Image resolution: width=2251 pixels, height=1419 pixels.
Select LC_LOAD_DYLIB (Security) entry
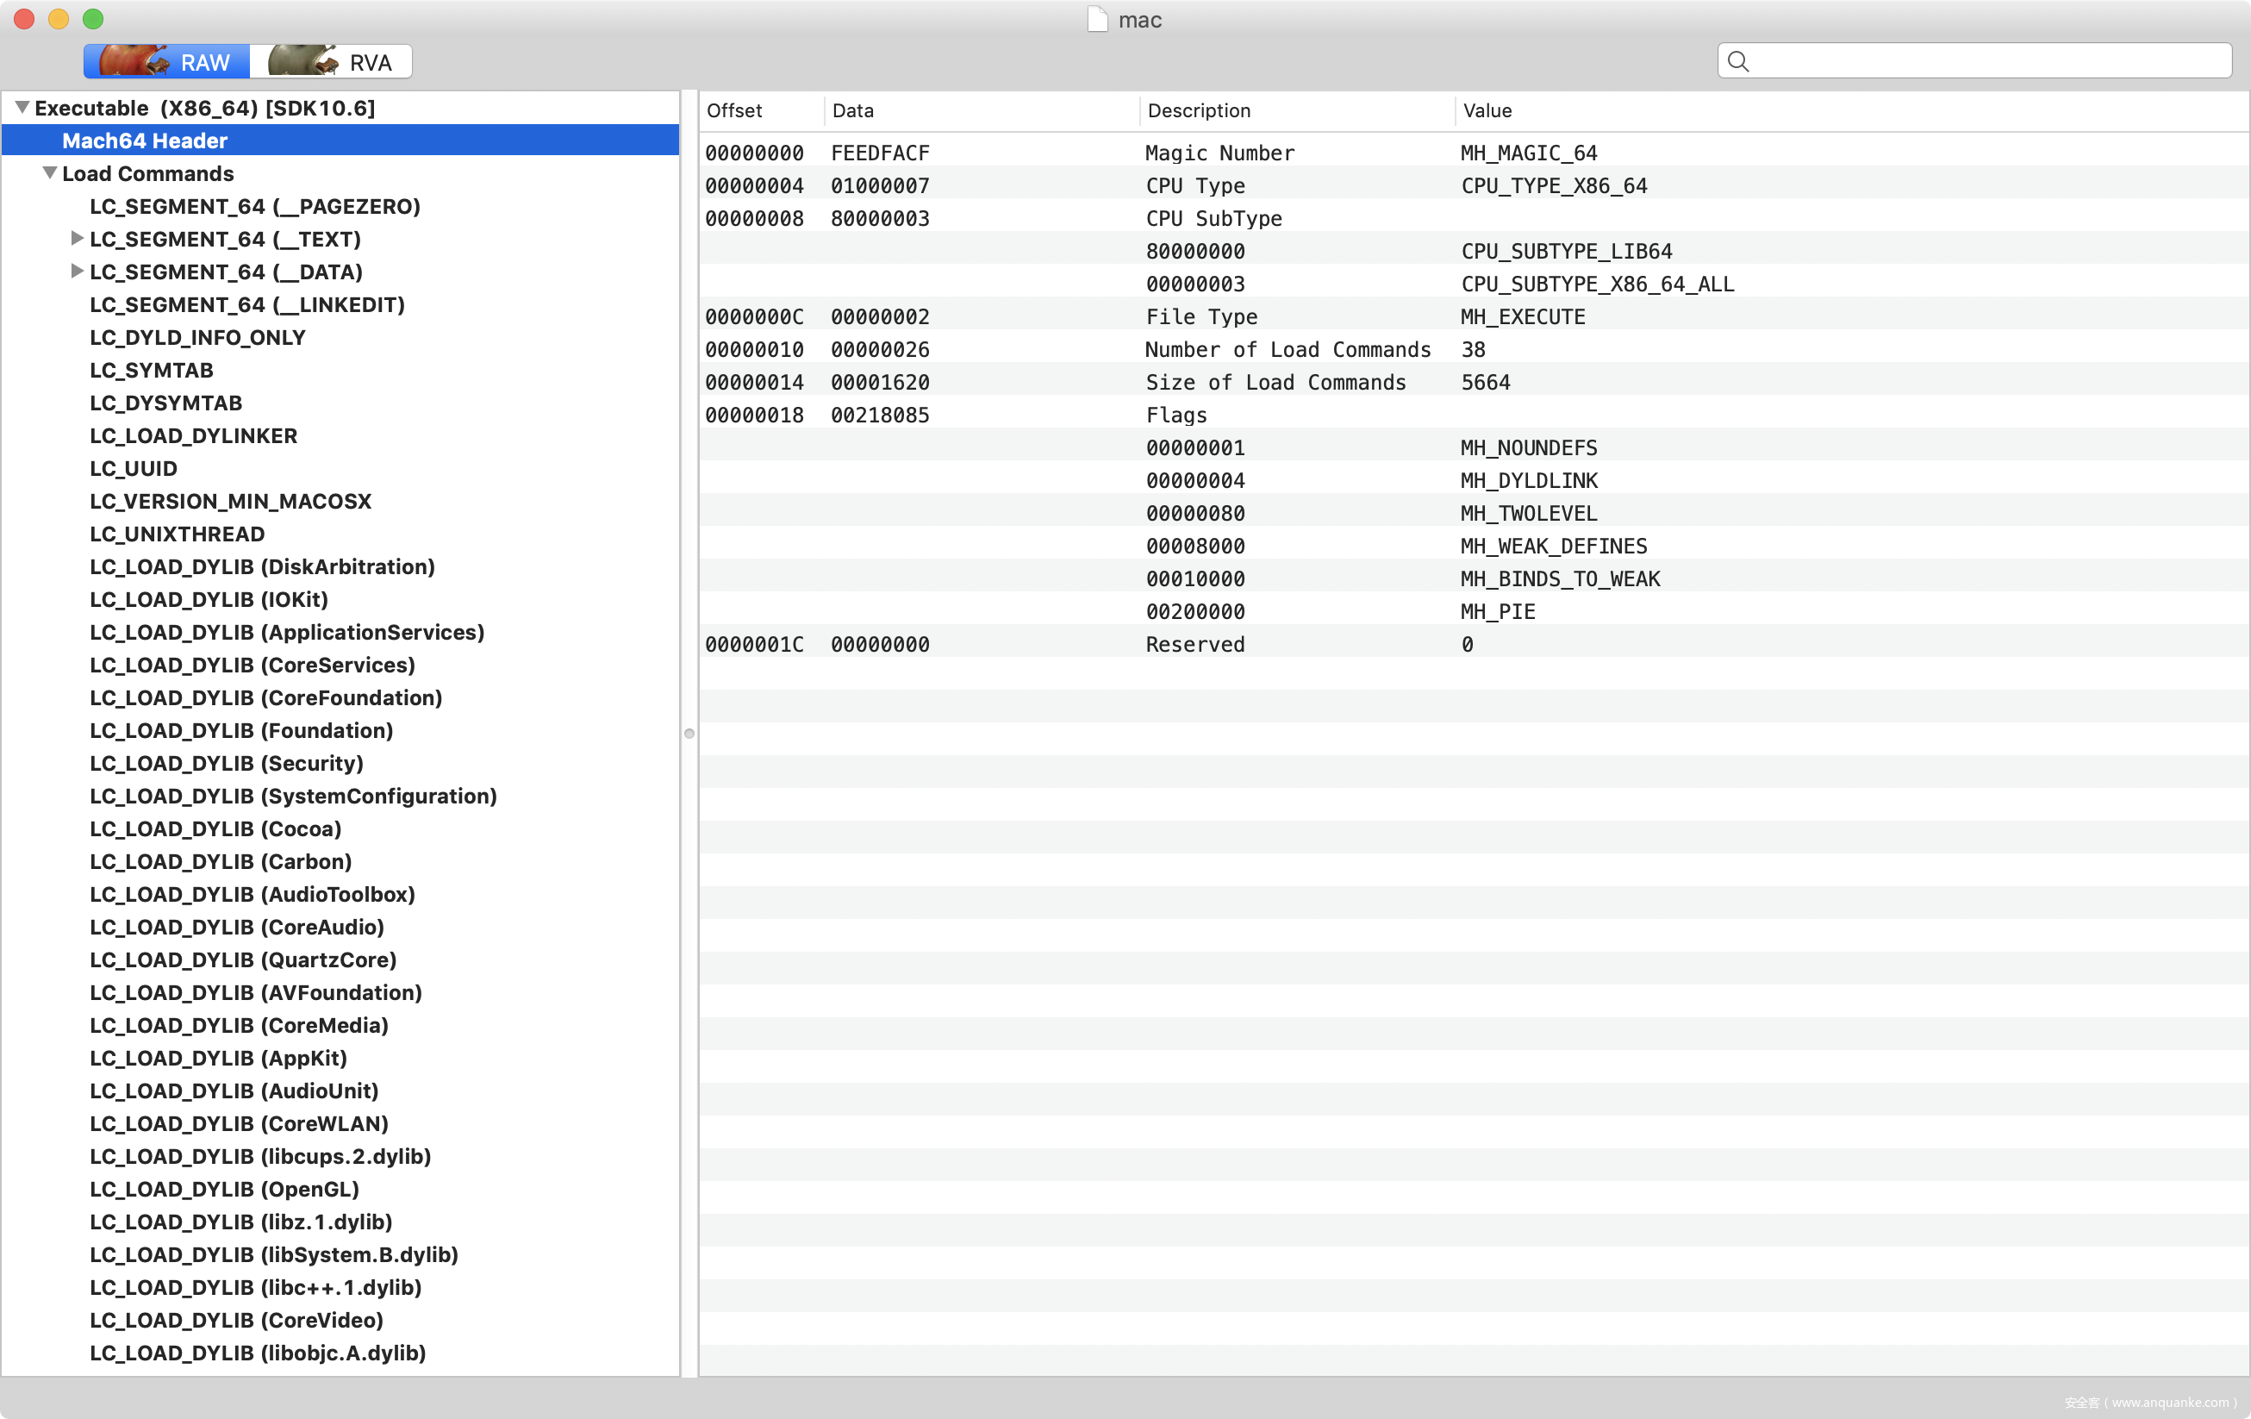(x=227, y=762)
